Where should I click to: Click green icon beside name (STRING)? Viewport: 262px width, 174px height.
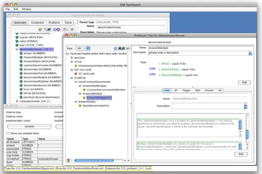(x=17, y=41)
